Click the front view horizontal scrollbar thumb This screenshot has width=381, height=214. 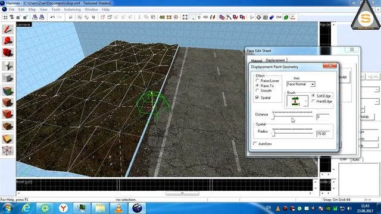pyautogui.click(x=182, y=193)
